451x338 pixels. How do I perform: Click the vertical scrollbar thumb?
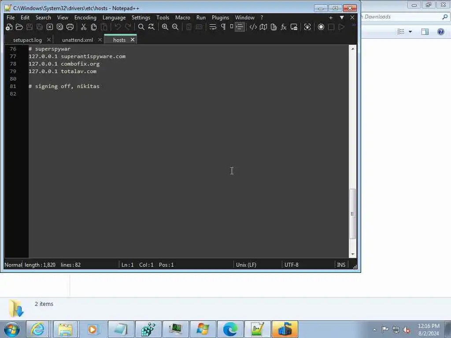(x=353, y=214)
